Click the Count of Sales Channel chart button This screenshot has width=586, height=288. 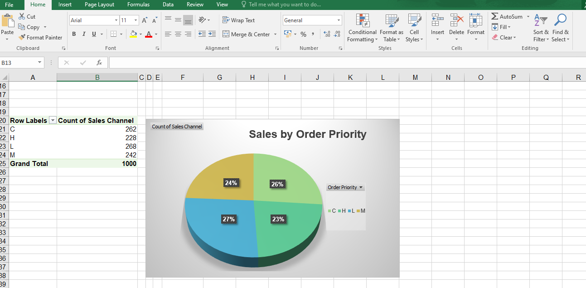click(177, 126)
